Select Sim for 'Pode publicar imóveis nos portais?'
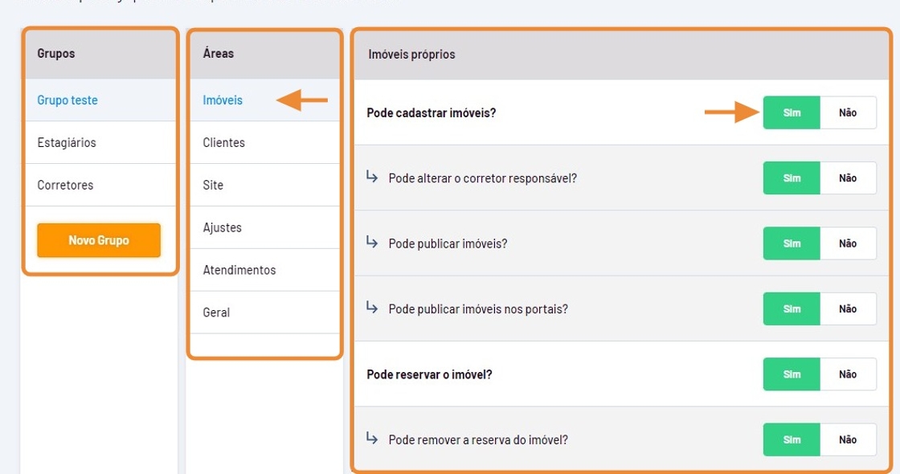The image size is (900, 474). coord(792,309)
